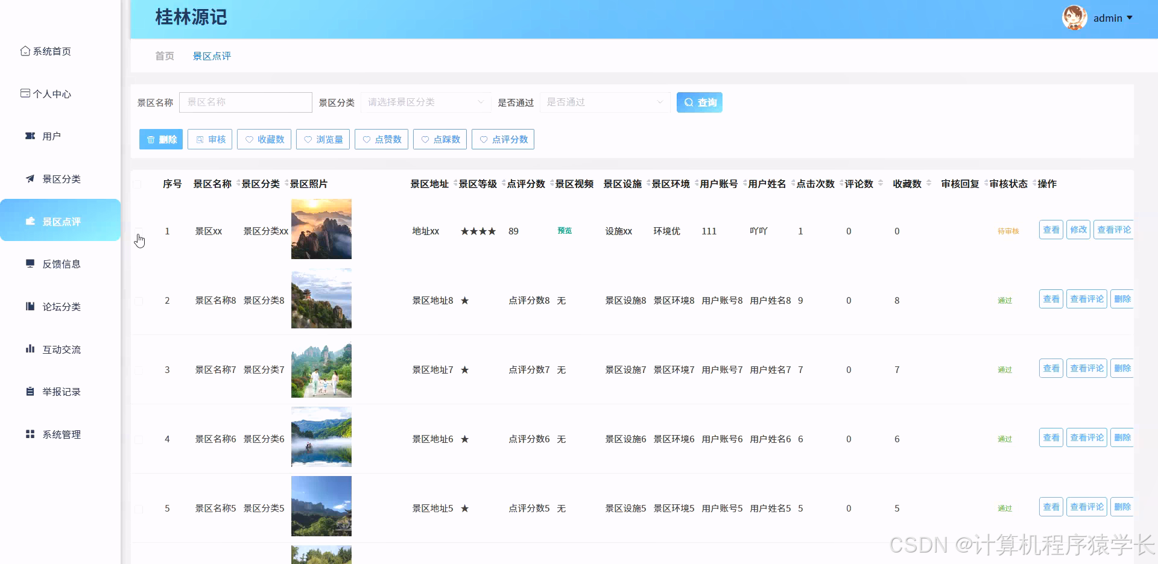Open the 互动交流 chart icon

[x=30, y=349]
